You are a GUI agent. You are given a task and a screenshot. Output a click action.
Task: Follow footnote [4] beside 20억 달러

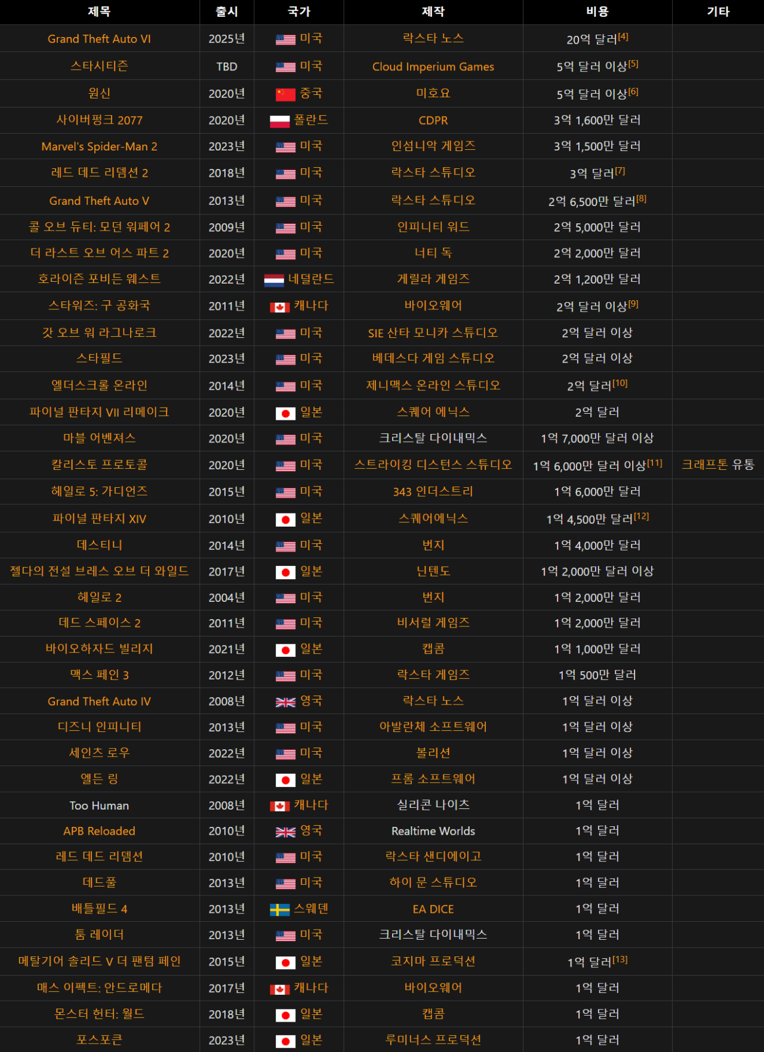pos(623,36)
